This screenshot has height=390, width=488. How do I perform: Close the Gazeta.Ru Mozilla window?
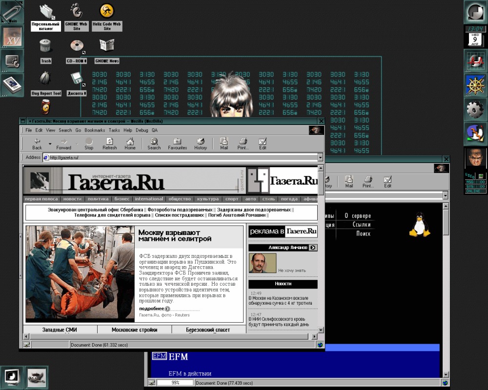pos(321,121)
